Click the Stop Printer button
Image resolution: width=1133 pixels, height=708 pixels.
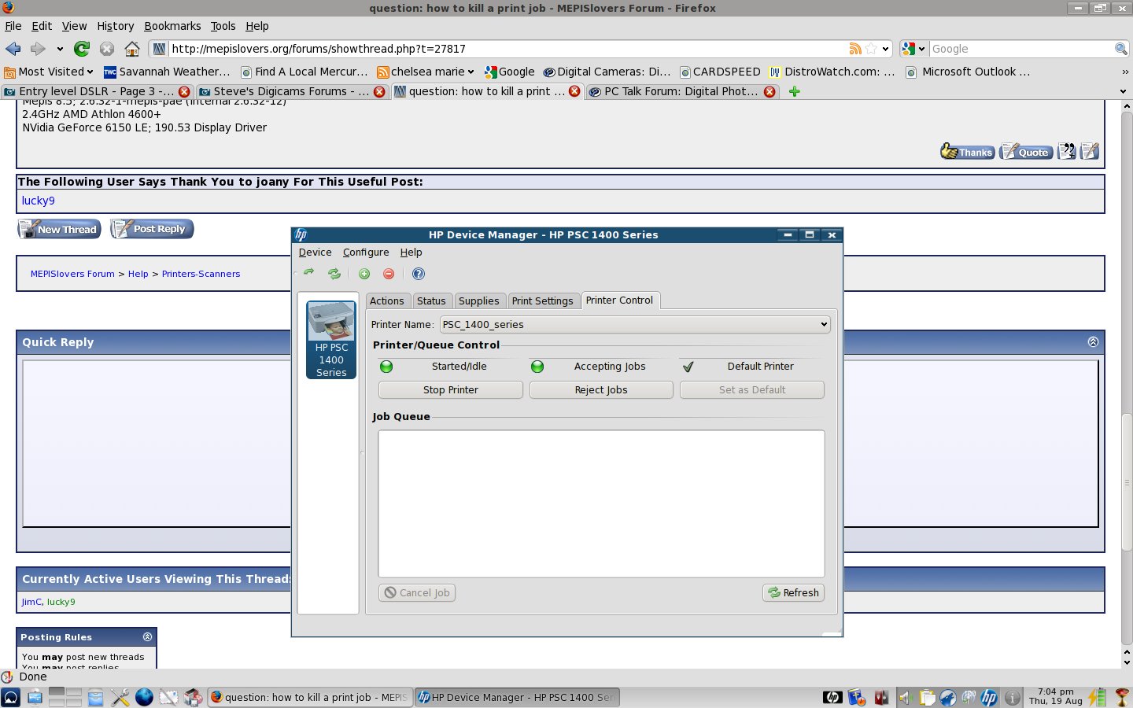[x=451, y=389]
